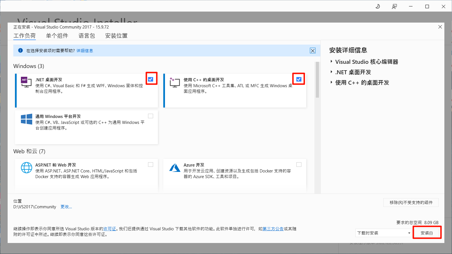Click the ASP.NET globe icon
This screenshot has height=254, width=452.
tap(27, 168)
